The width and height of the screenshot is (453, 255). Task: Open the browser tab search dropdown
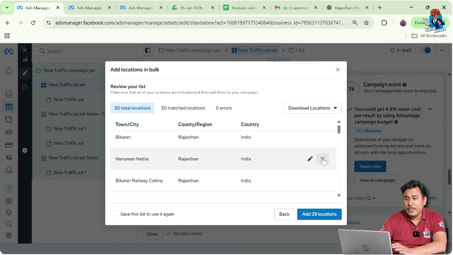[x=7, y=8]
